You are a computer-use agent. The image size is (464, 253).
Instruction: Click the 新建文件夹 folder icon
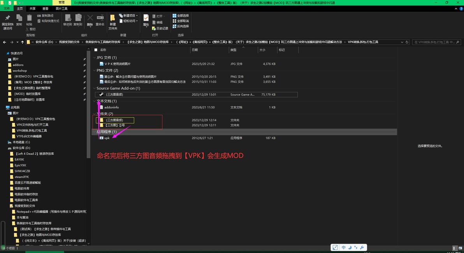pos(113,18)
